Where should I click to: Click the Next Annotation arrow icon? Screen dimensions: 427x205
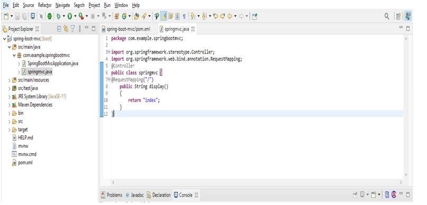click(192, 16)
